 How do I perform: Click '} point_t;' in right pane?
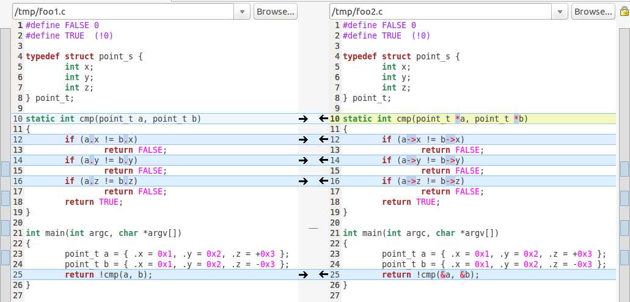pyautogui.click(x=367, y=98)
